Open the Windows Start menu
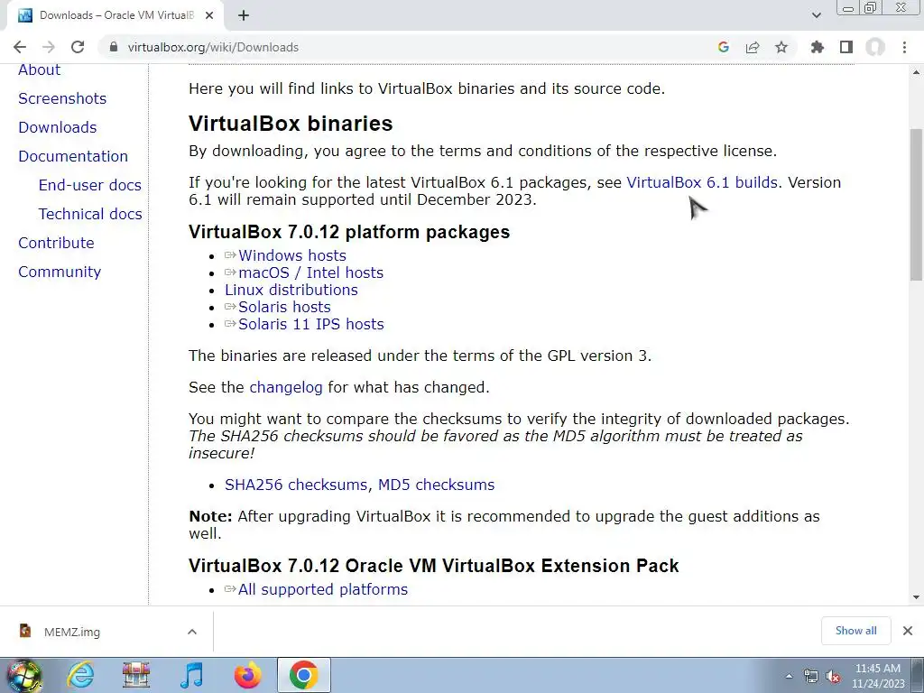The height and width of the screenshot is (693, 924). [23, 675]
